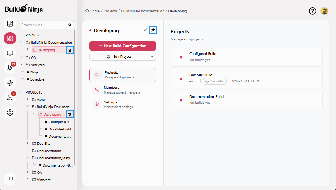
Task: Expand the Doc-Site project in tree
Action: click(x=28, y=143)
